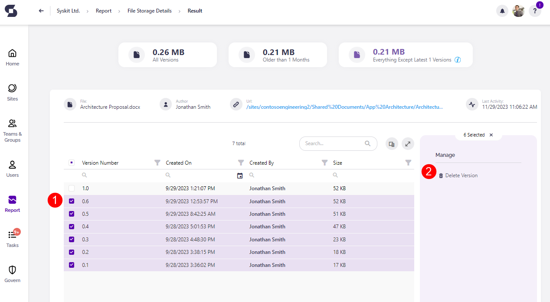Open the column chooser icon near search
Screen dimensions: 550x302
point(392,143)
